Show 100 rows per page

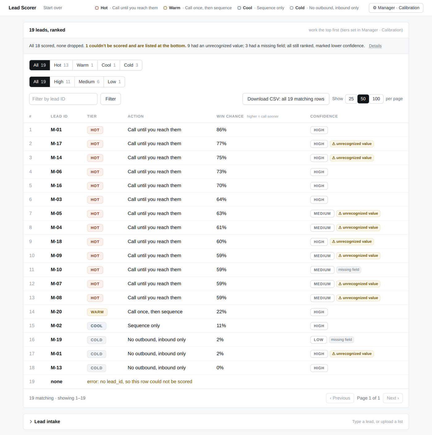point(376,99)
